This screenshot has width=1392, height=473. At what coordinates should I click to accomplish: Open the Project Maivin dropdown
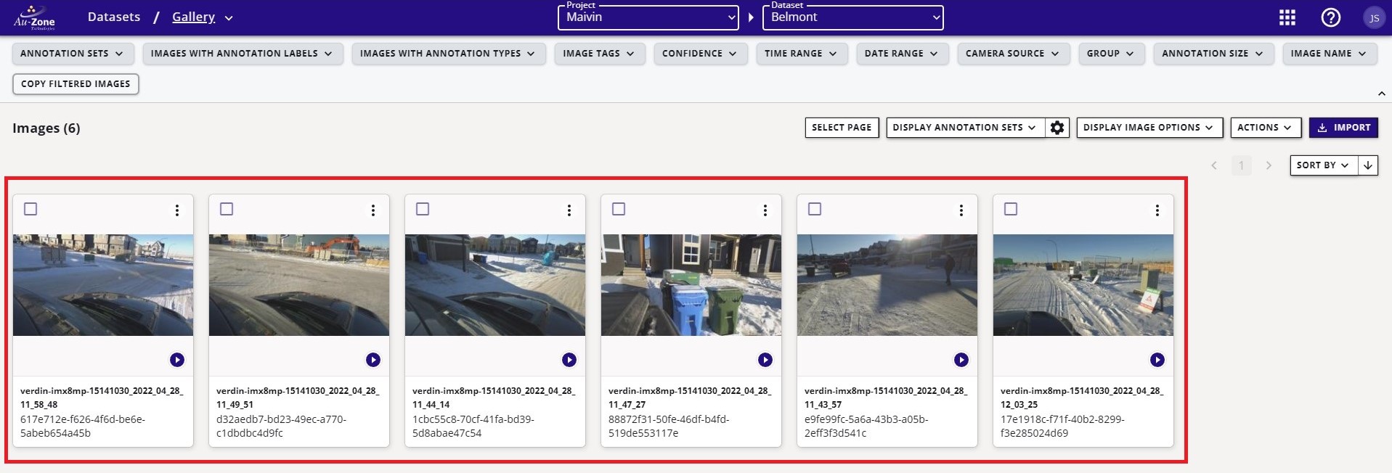(x=648, y=17)
